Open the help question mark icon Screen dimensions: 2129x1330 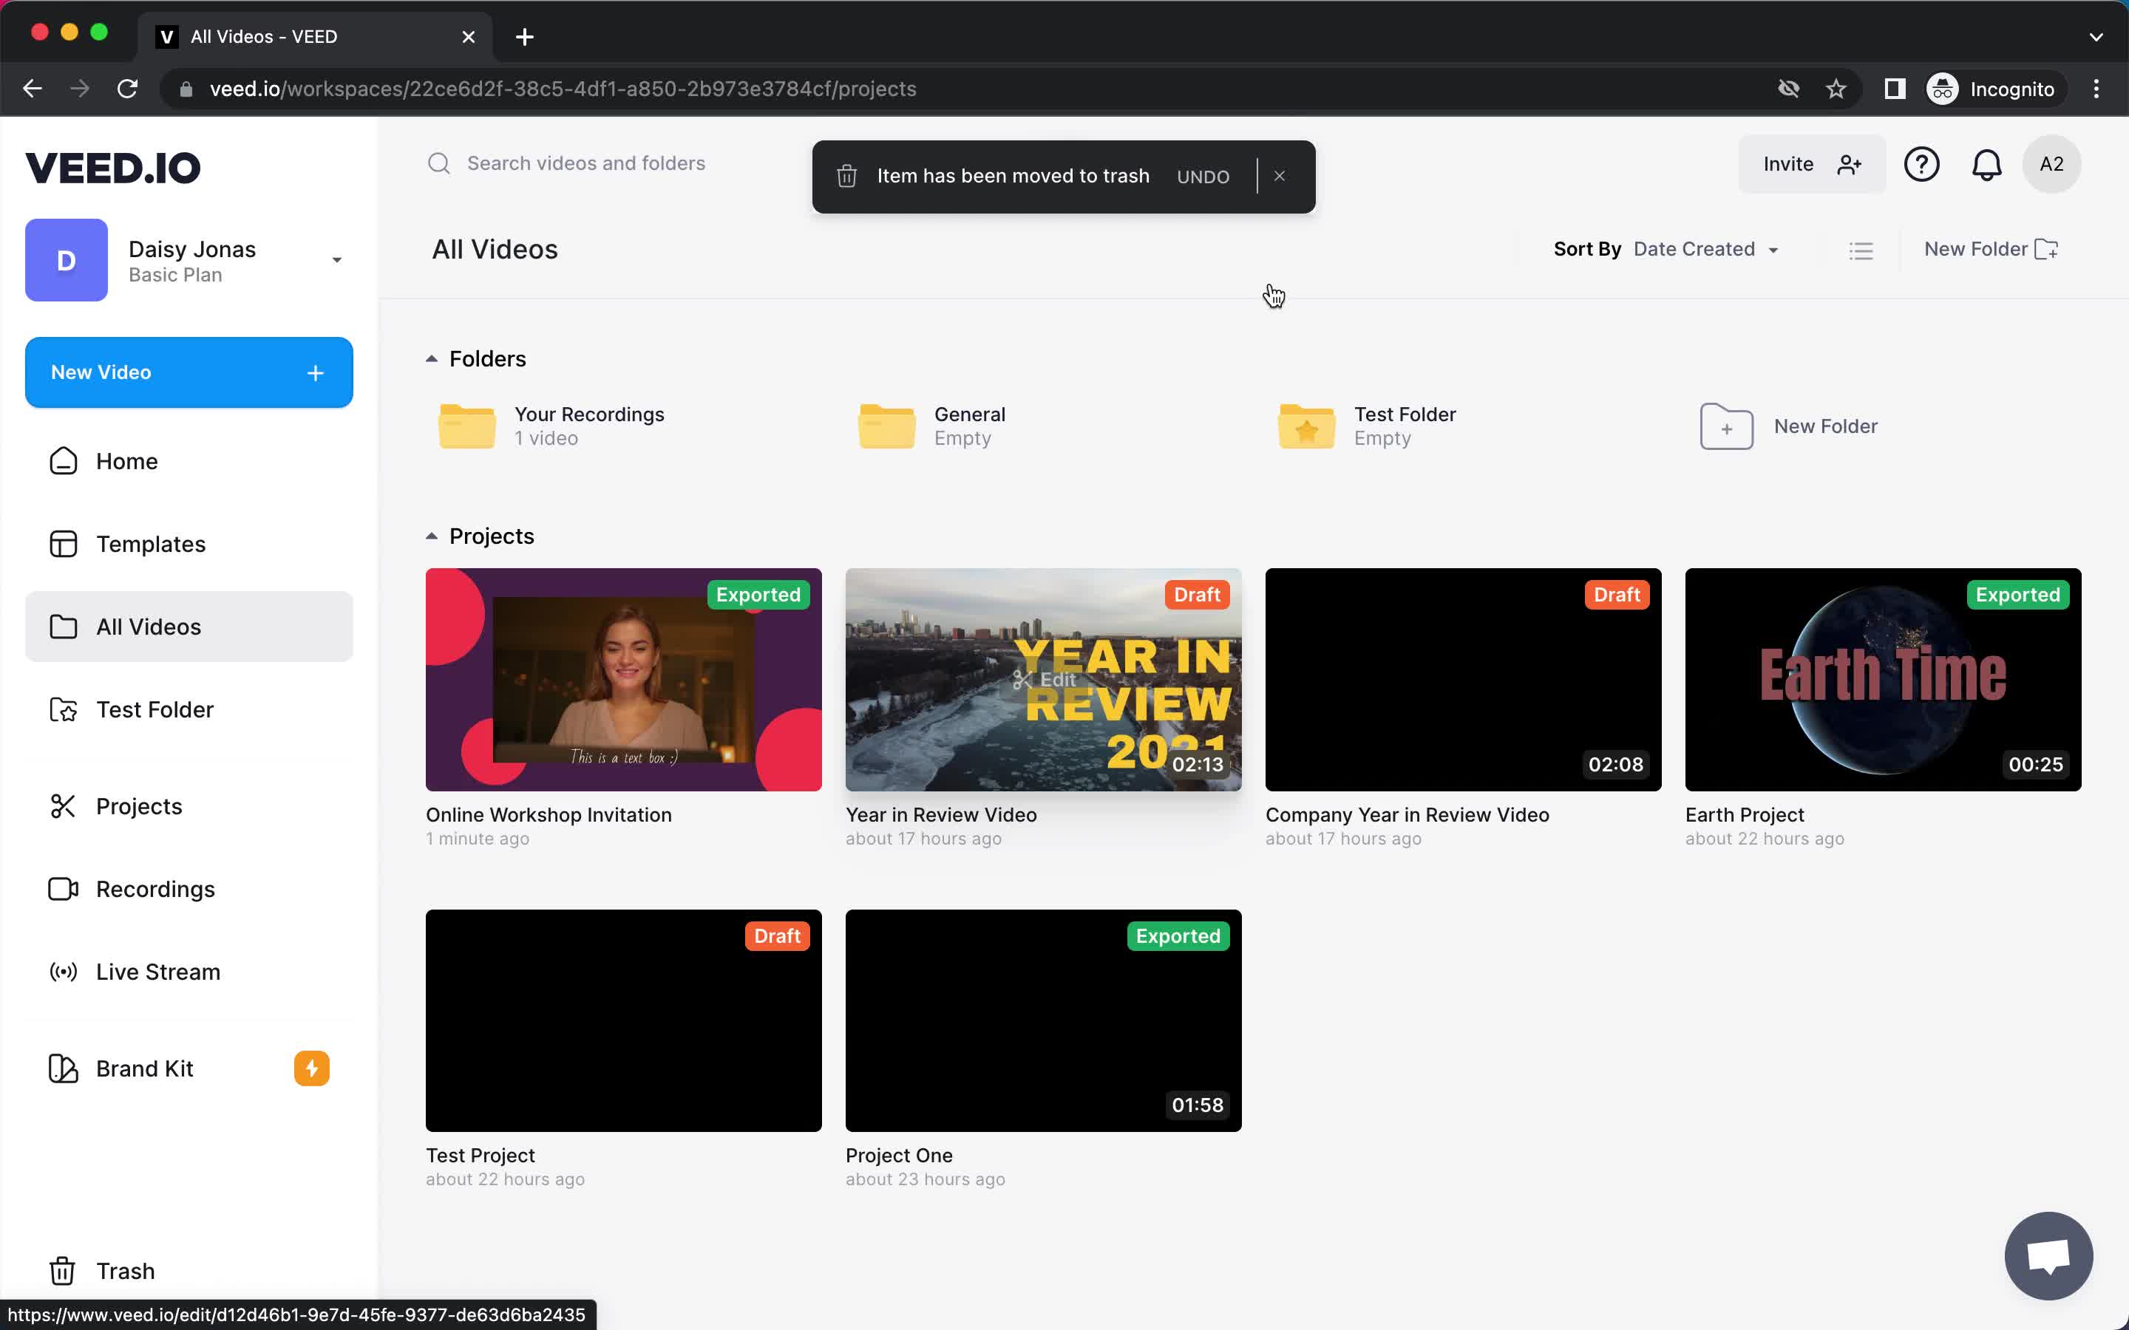pos(1921,165)
